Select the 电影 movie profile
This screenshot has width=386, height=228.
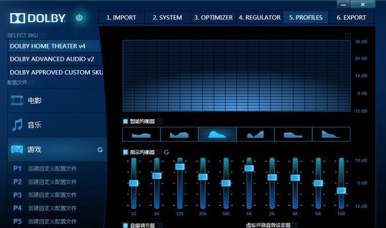tap(57, 100)
